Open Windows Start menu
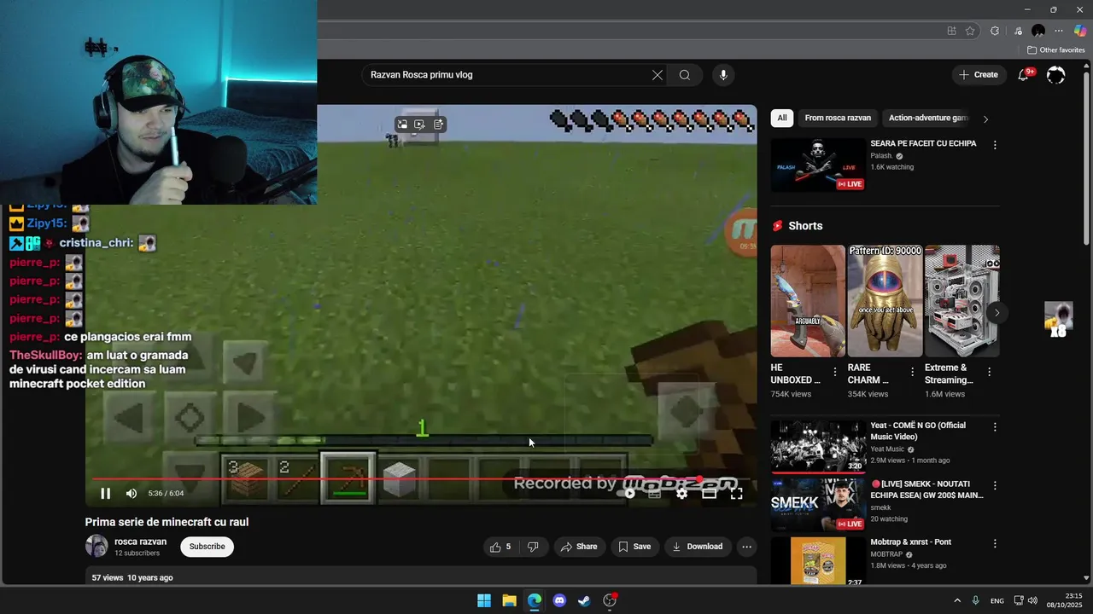Screen dimensions: 1093x614 (484, 600)
